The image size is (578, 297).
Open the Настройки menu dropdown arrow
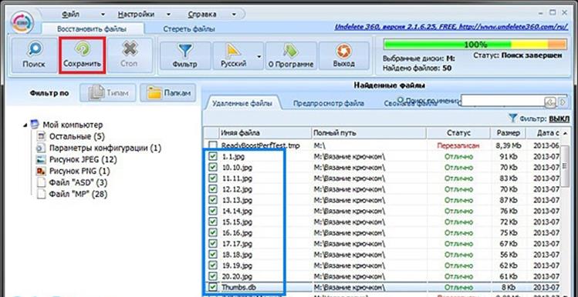coord(168,15)
